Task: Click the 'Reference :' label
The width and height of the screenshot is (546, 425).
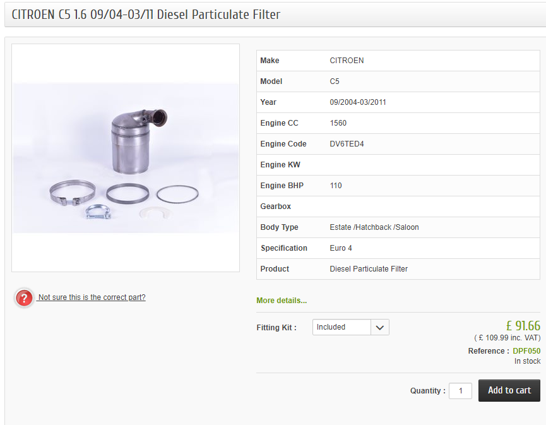Action: 489,351
